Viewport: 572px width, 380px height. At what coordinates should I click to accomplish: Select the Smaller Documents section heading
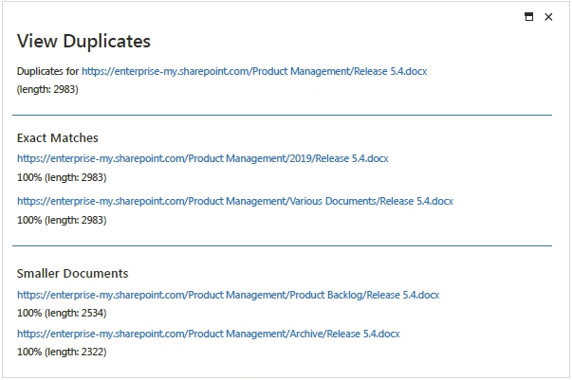(x=72, y=274)
